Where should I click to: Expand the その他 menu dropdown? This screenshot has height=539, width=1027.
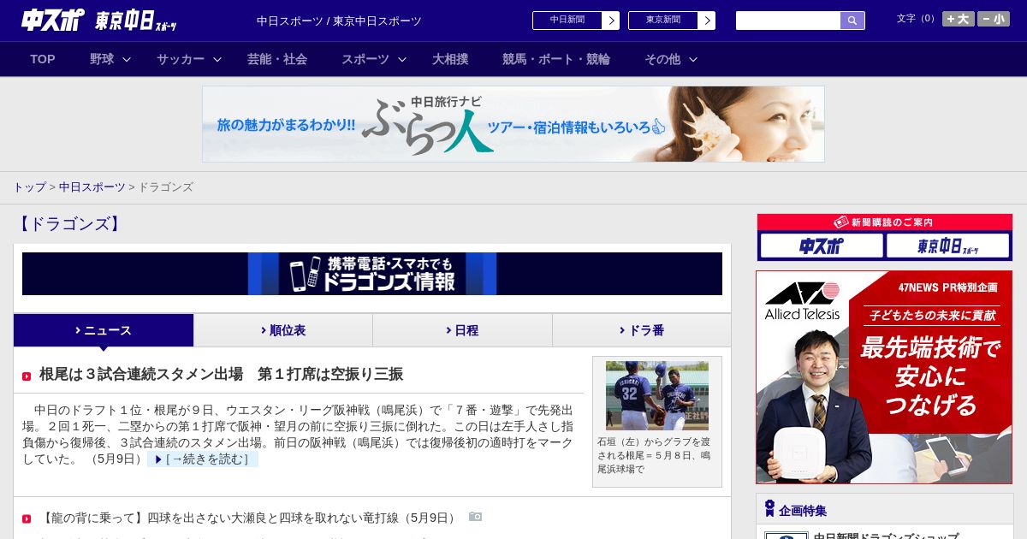671,59
